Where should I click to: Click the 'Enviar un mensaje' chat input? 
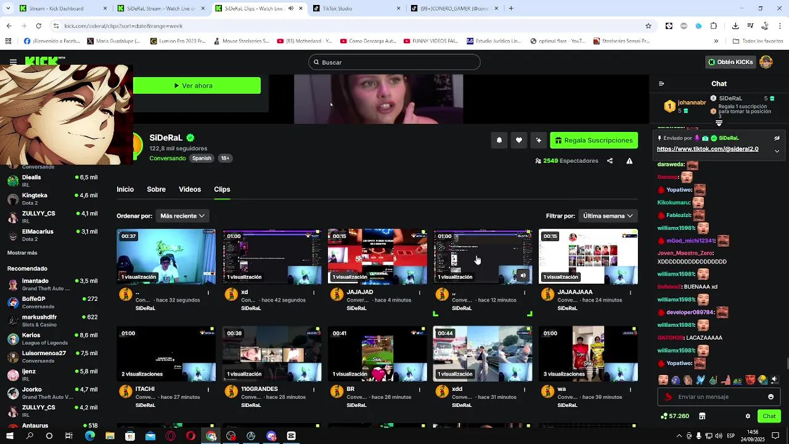(718, 397)
